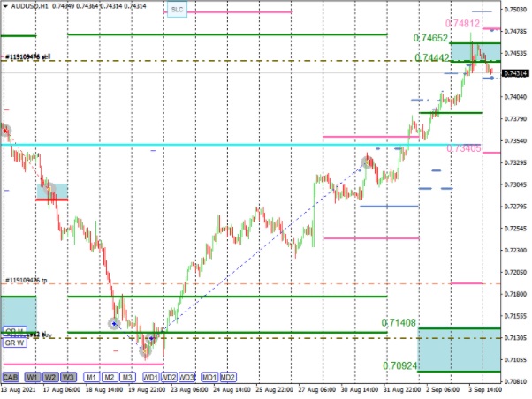Click the 0.74812 pink price label
This screenshot has height=399, width=532.
(462, 23)
